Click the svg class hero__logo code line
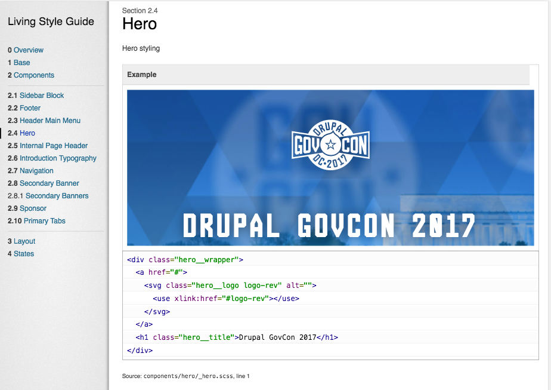551x390 pixels. 230,285
